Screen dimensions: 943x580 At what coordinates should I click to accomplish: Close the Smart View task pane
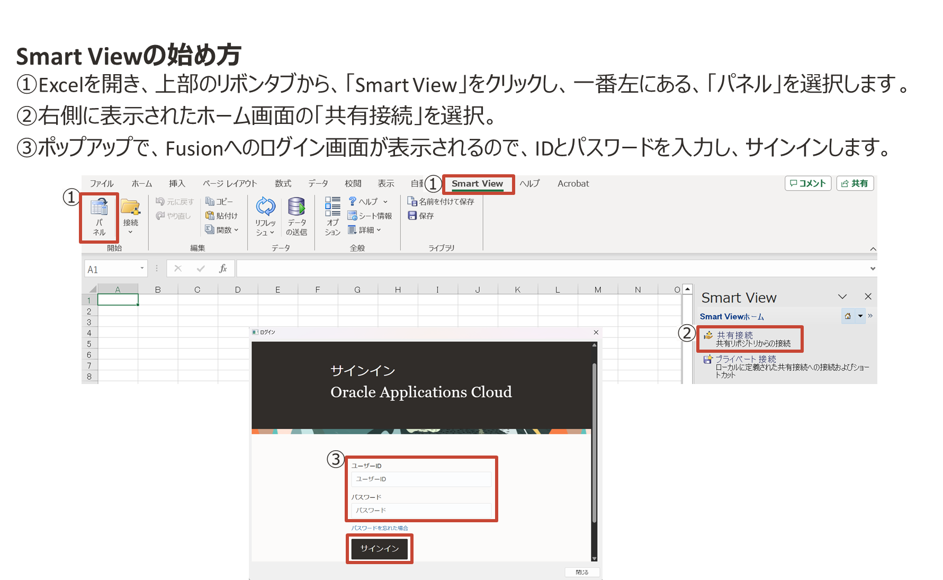click(868, 297)
